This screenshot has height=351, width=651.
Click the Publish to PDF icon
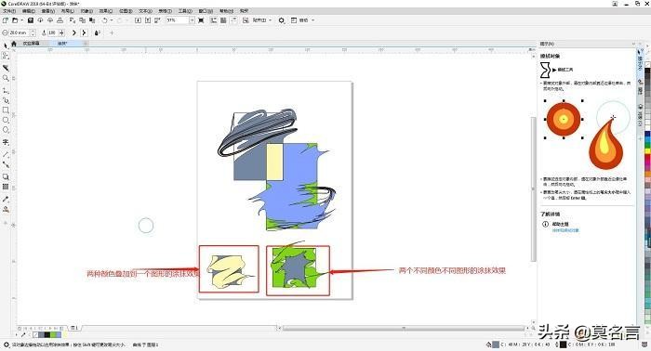(157, 19)
